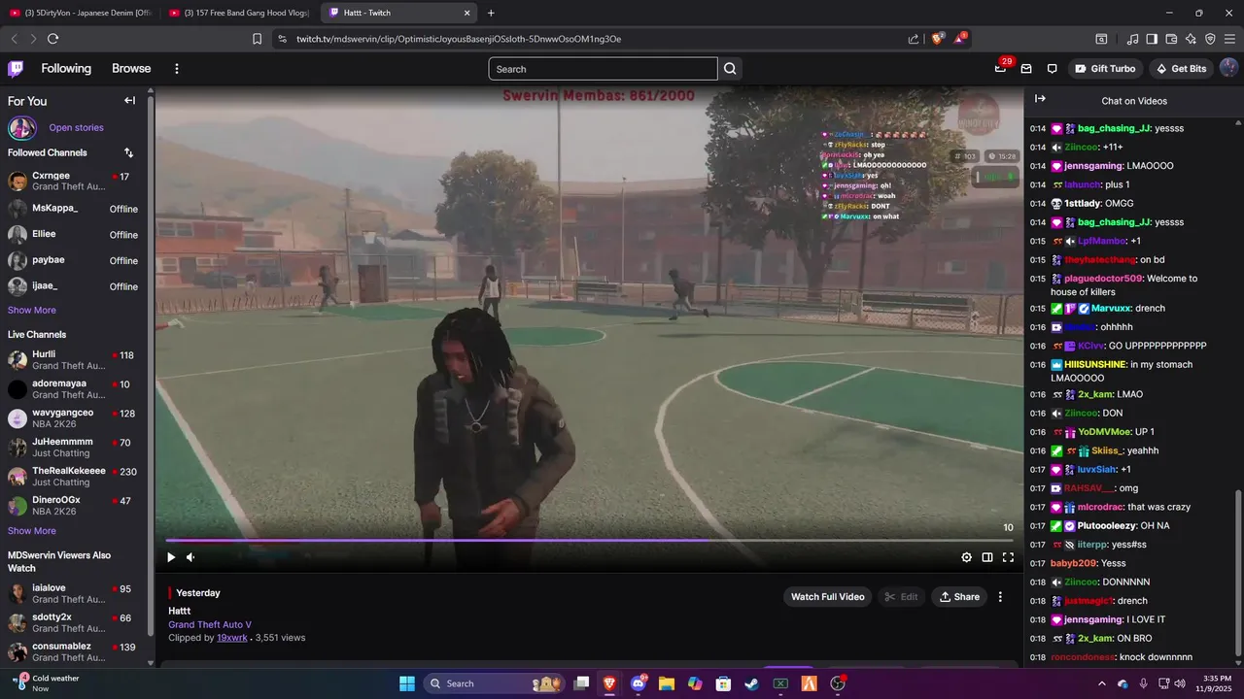Reload the current page
Viewport: 1244px width, 699px height.
[52, 39]
